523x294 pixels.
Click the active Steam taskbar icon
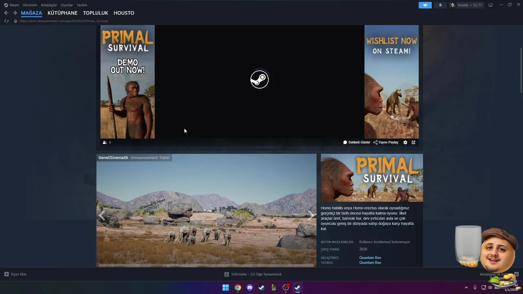tap(297, 287)
